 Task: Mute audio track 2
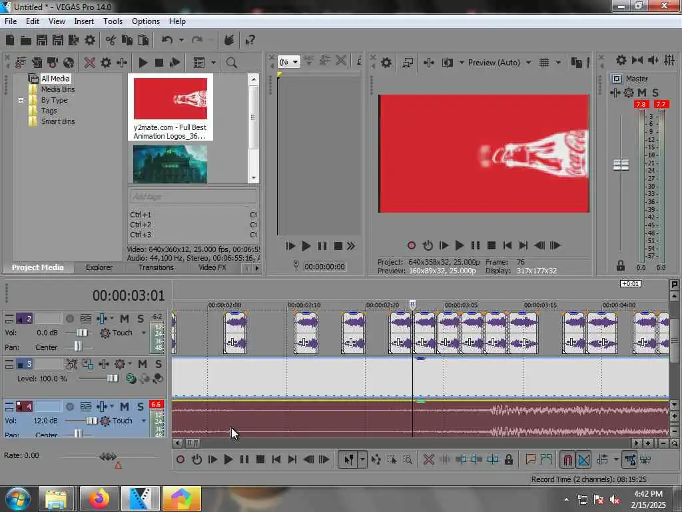[124, 319]
